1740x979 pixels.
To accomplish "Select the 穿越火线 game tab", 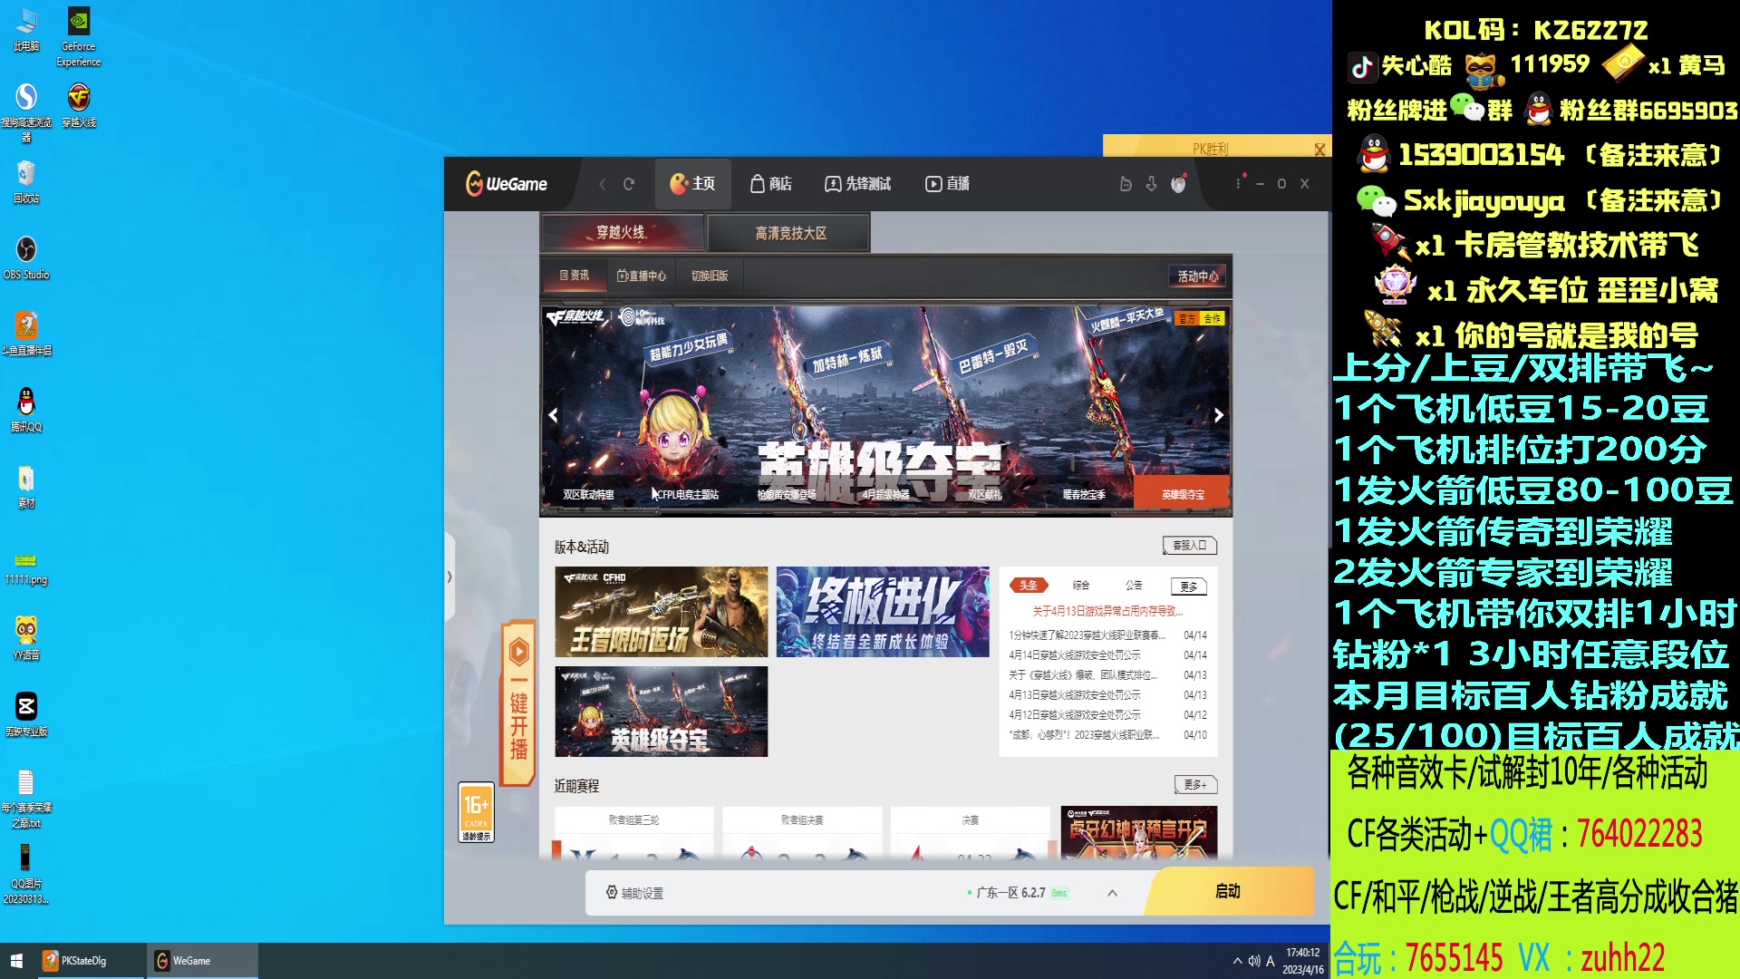I will click(x=622, y=233).
